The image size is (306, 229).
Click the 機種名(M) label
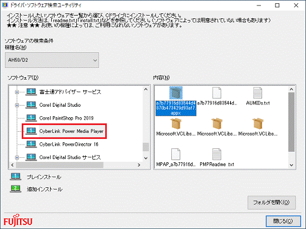pyautogui.click(x=16, y=47)
